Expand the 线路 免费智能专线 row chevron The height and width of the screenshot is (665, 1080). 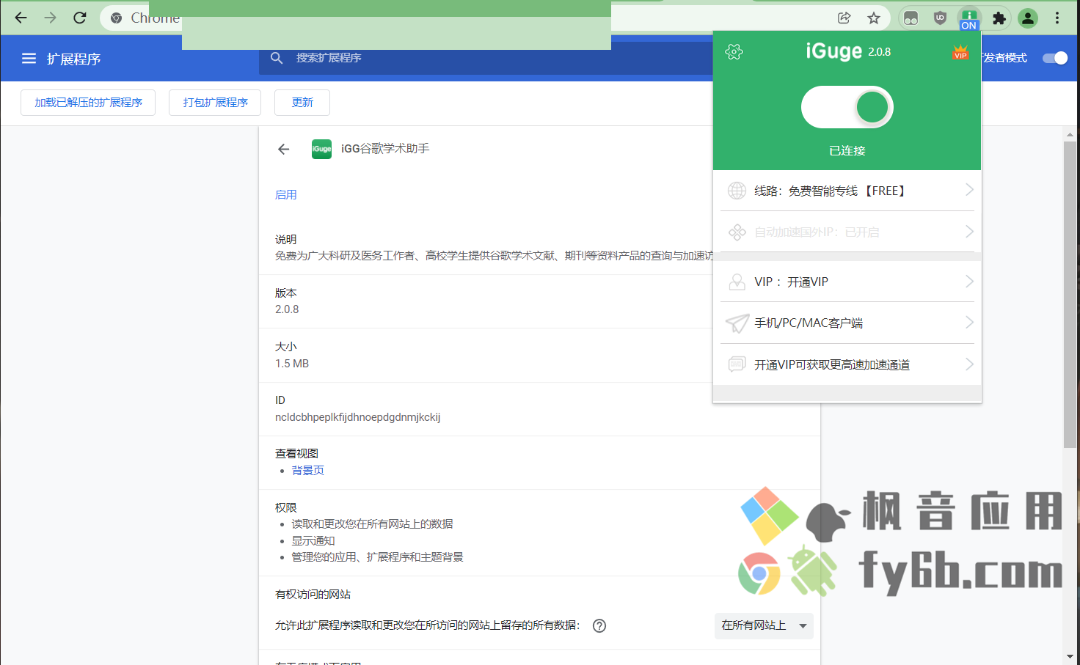pyautogui.click(x=969, y=190)
